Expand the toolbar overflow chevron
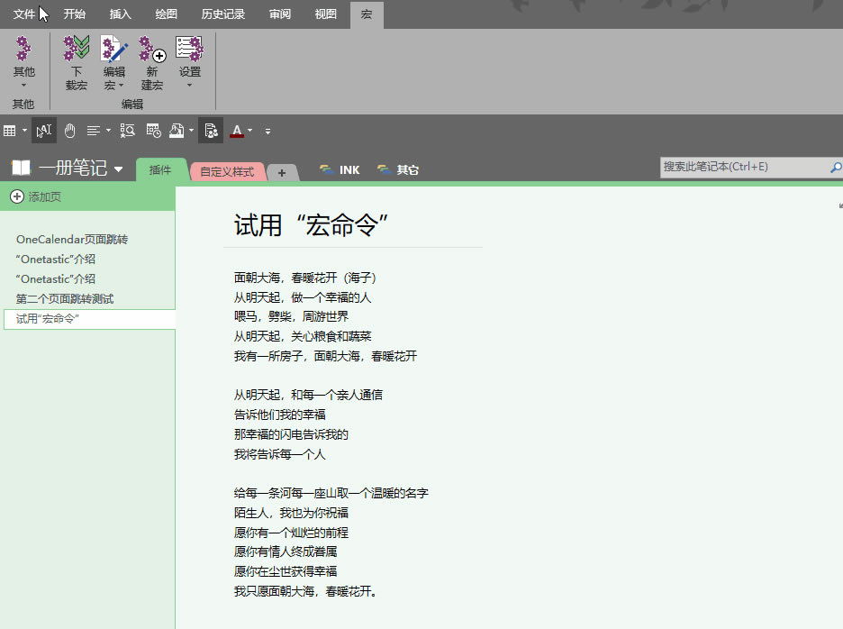This screenshot has width=843, height=629. click(267, 131)
